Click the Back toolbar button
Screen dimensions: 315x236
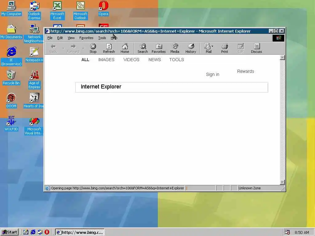[53, 48]
